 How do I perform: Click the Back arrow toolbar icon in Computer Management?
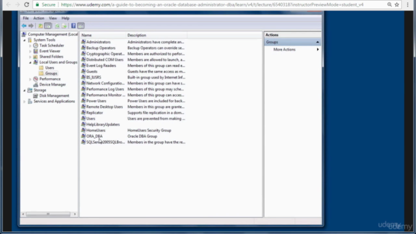[24, 26]
